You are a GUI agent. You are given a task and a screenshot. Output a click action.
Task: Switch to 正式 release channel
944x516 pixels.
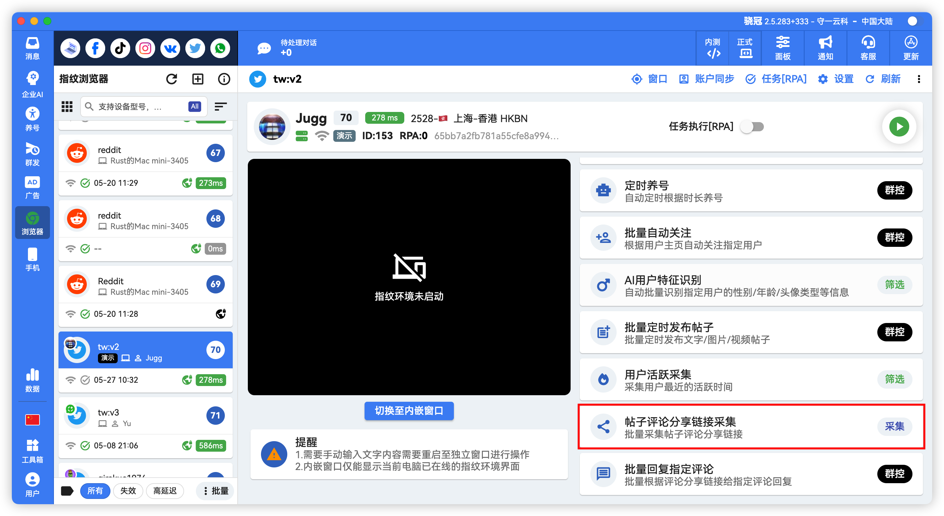tap(745, 48)
